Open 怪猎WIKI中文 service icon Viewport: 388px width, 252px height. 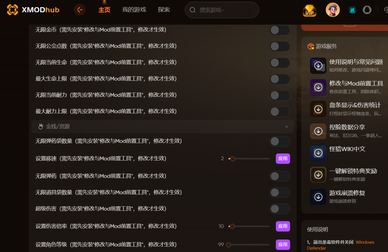pyautogui.click(x=318, y=153)
